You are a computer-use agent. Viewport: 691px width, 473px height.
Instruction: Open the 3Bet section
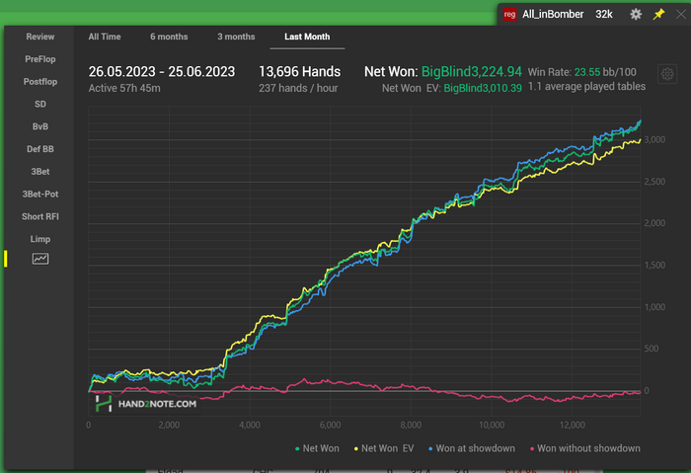click(x=40, y=172)
